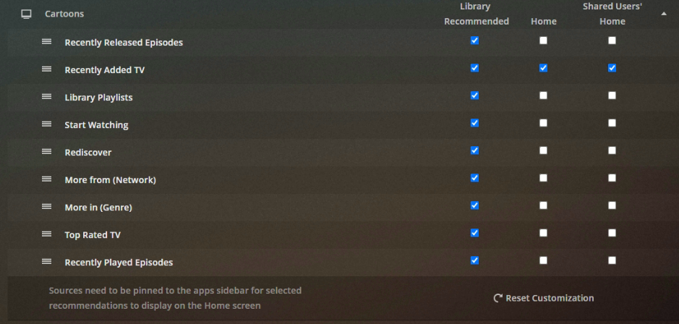
Task: Click the drag handle for More in (Genre)
Action: point(46,207)
